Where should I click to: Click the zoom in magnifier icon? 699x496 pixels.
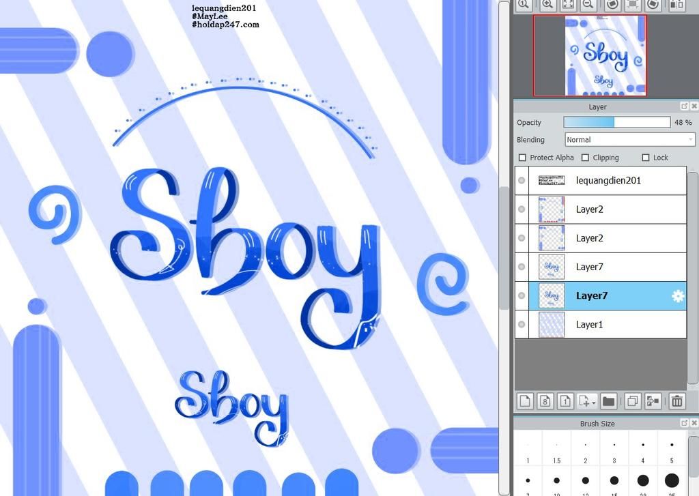click(547, 5)
